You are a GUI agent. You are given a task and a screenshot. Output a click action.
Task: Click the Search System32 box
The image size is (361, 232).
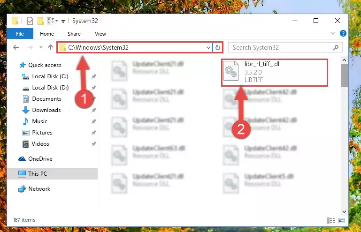click(x=285, y=48)
